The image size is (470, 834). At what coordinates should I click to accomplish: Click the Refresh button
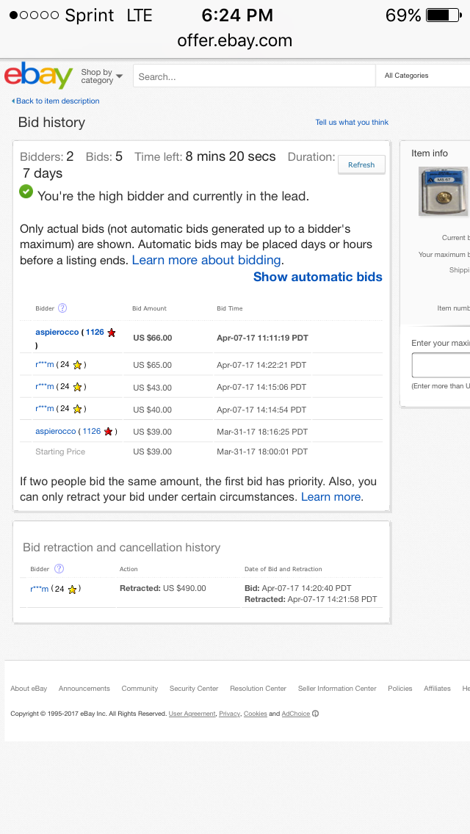click(x=361, y=165)
